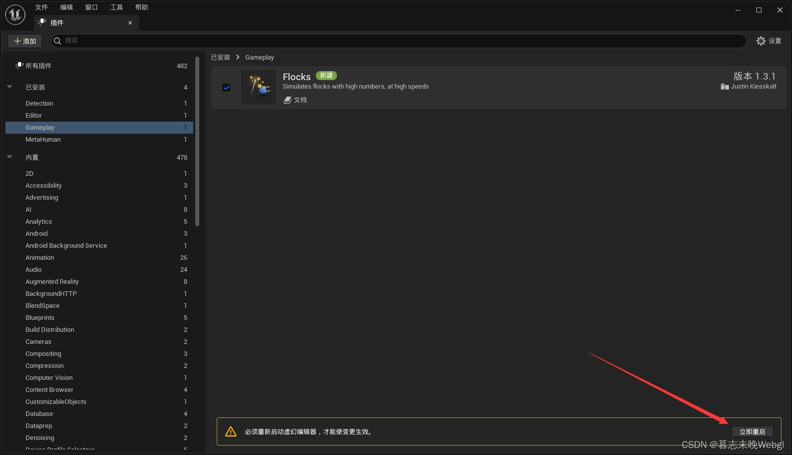Click the Flocks plugin title
Image resolution: width=792 pixels, height=455 pixels.
pyautogui.click(x=297, y=77)
